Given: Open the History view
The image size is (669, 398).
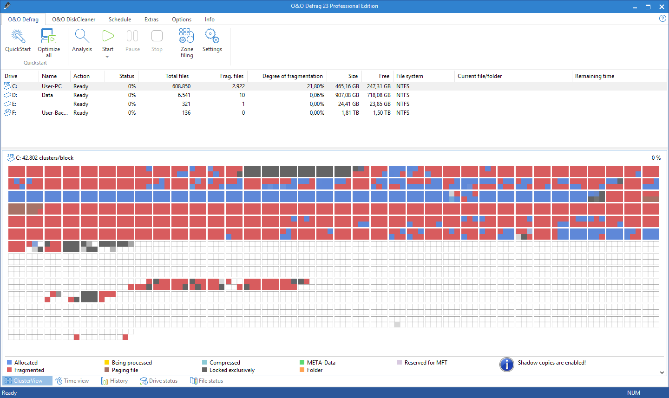Looking at the screenshot, I should (115, 380).
